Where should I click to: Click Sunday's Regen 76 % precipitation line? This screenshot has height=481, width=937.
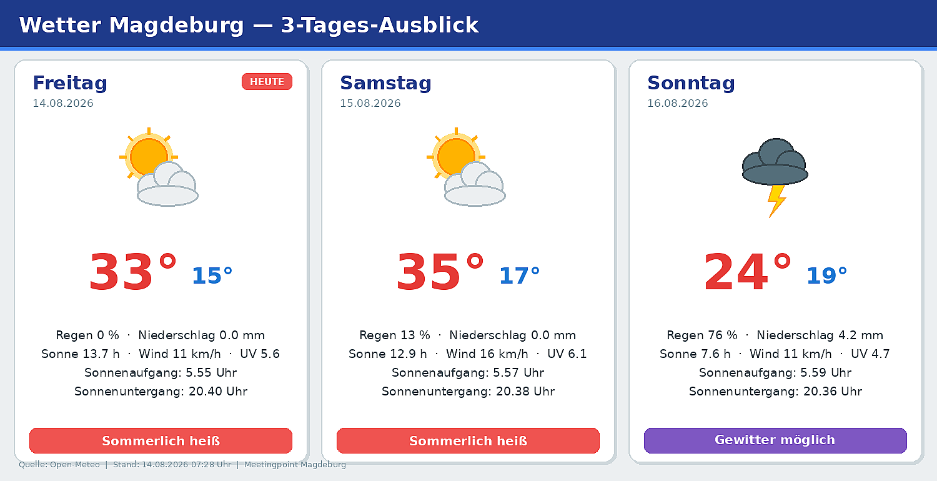coord(775,335)
